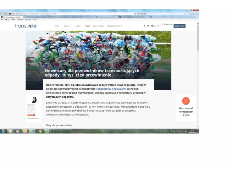Click the trans.INFO logo
Screen dimensions: 227x170
(26, 26)
